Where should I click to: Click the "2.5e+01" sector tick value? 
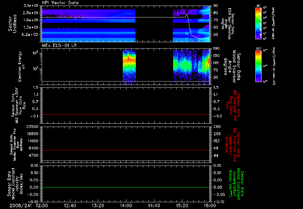point(30,13)
